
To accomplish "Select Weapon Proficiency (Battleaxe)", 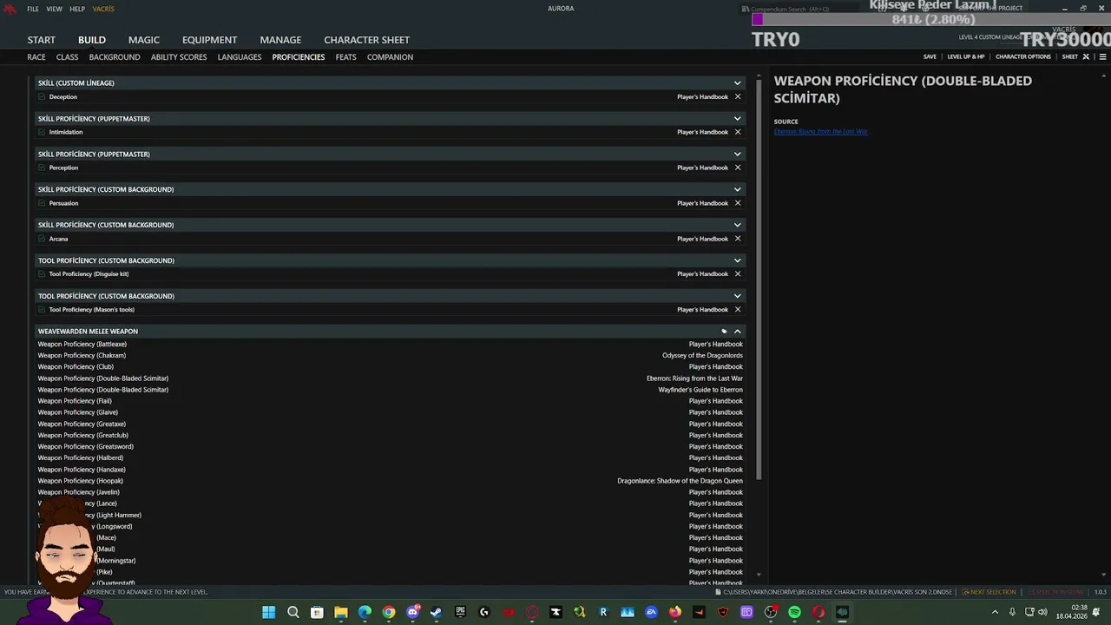I will [391, 344].
